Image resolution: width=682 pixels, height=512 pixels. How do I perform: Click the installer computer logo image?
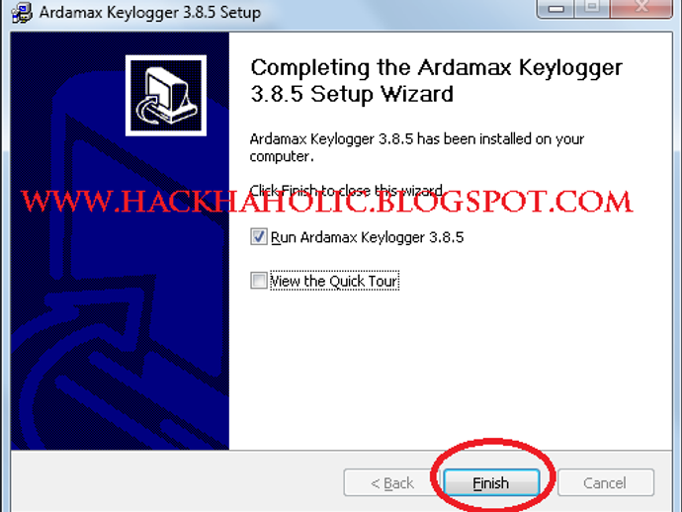[x=166, y=95]
